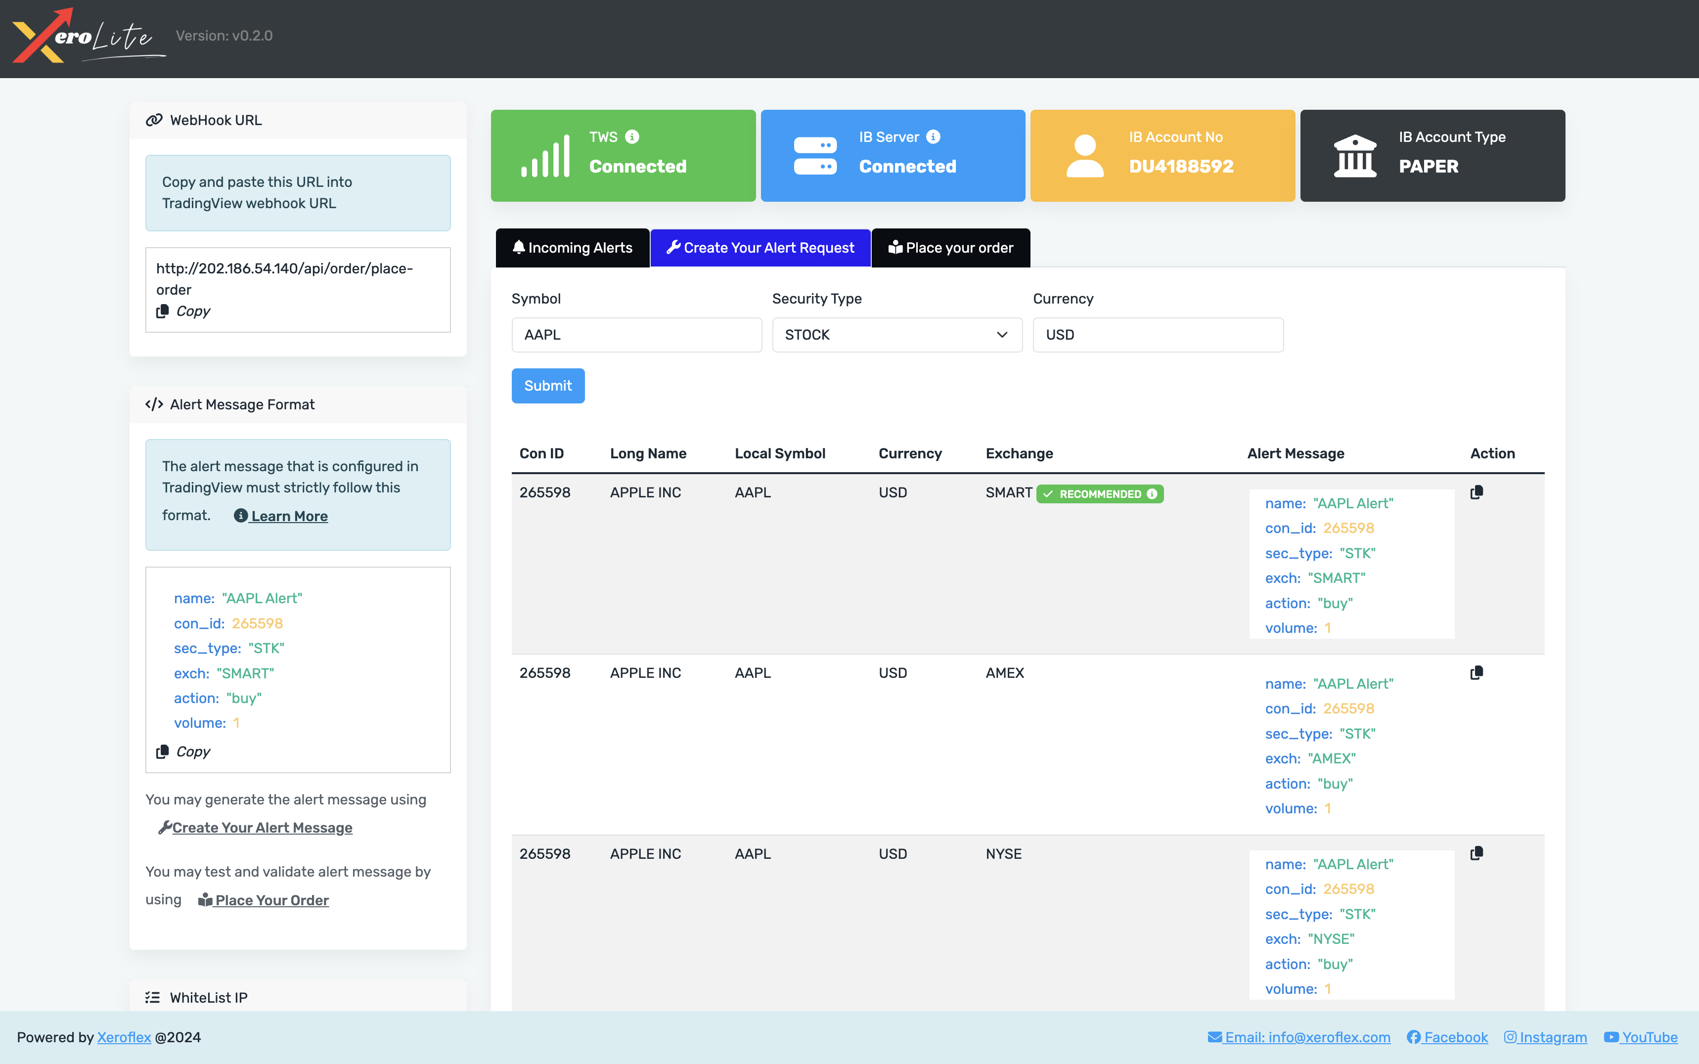Open the Security Type dropdown
Viewport: 1699px width, 1064px height.
(896, 335)
